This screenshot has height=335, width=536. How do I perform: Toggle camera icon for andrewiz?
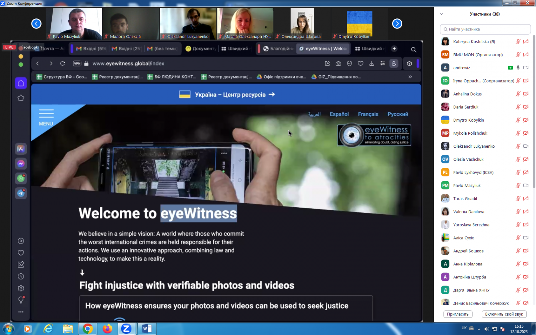pos(526,68)
